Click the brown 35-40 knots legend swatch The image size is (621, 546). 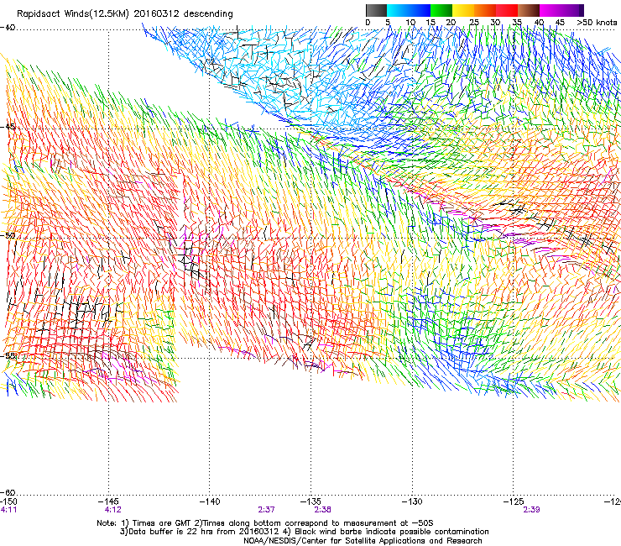(529, 10)
